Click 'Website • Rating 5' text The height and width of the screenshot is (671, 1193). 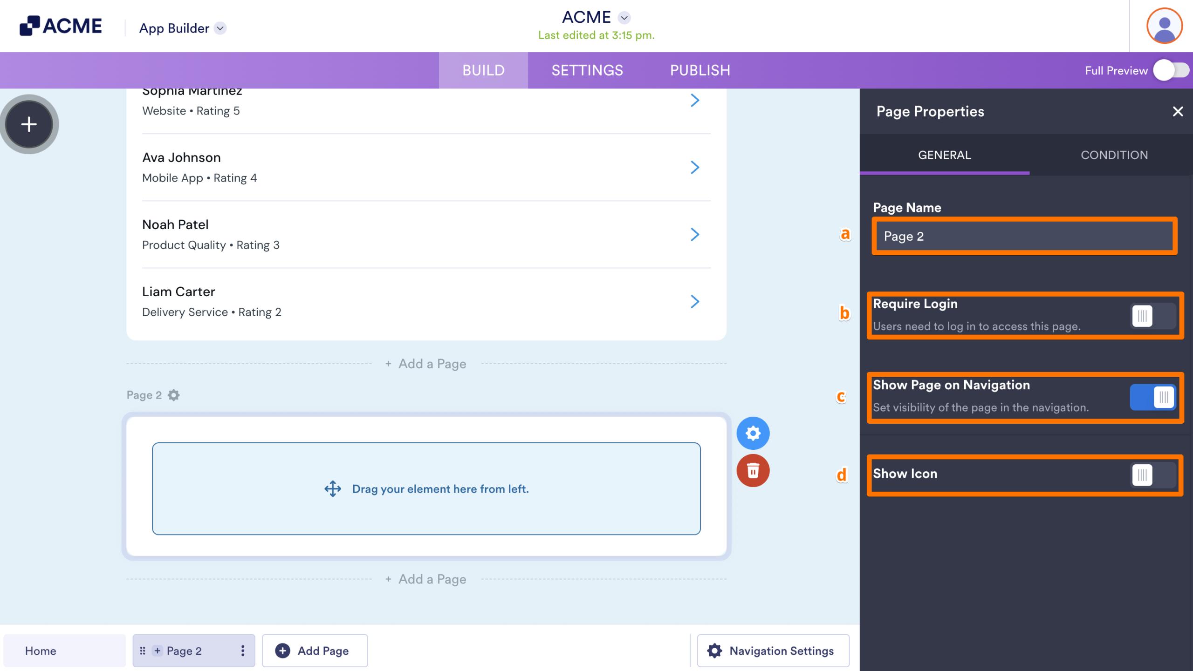[191, 111]
